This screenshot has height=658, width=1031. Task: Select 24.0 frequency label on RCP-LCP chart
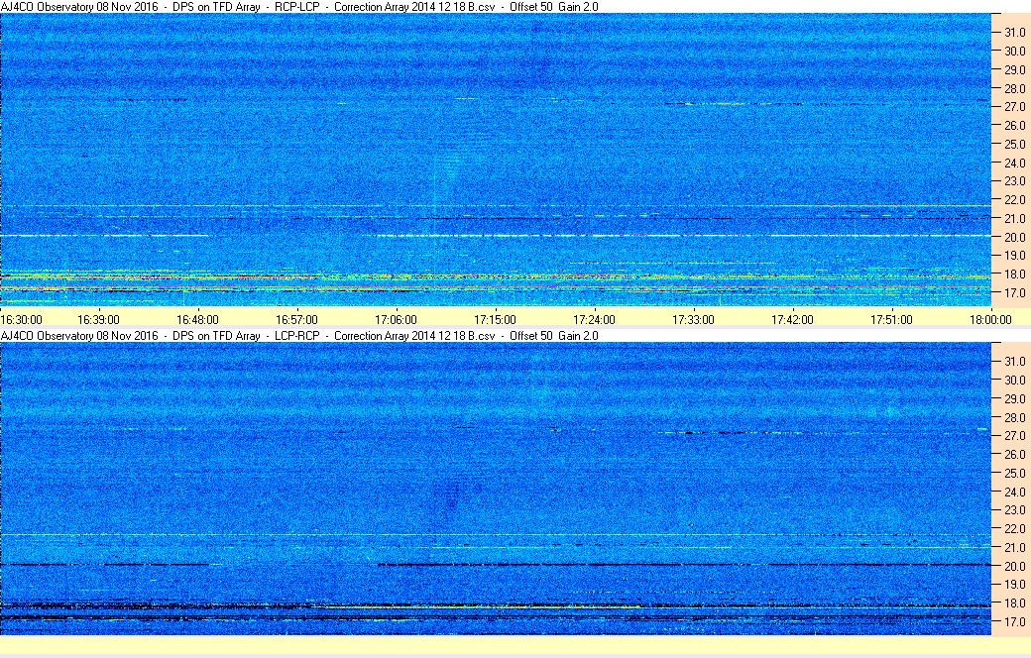(1014, 163)
